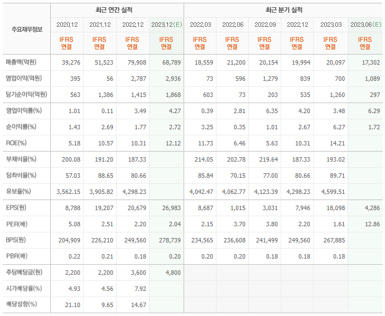The width and height of the screenshot is (385, 316).
Task: Select the 당좌비율(%) row label
Action: tap(21, 176)
